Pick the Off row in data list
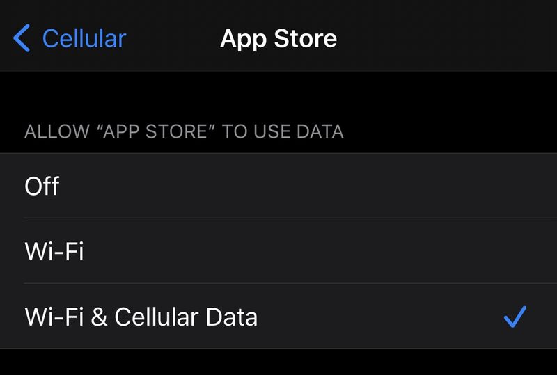Viewport: 557px width, 375px height. [x=278, y=186]
